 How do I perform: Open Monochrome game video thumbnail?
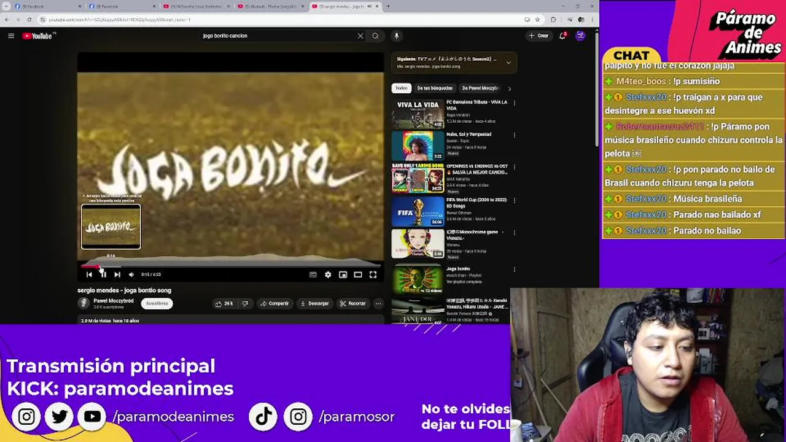418,244
